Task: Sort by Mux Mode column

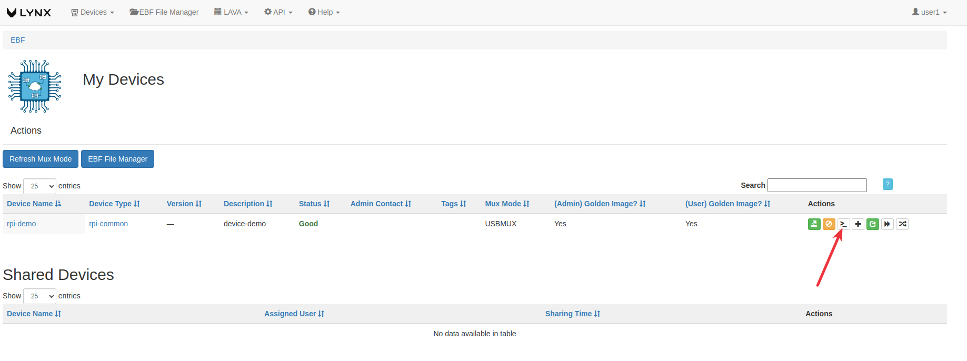Action: [x=507, y=204]
